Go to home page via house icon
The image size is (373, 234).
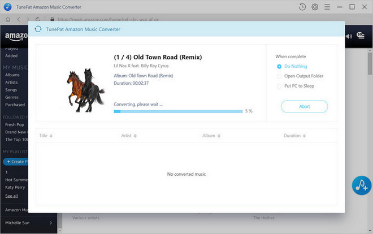pyautogui.click(x=8, y=19)
